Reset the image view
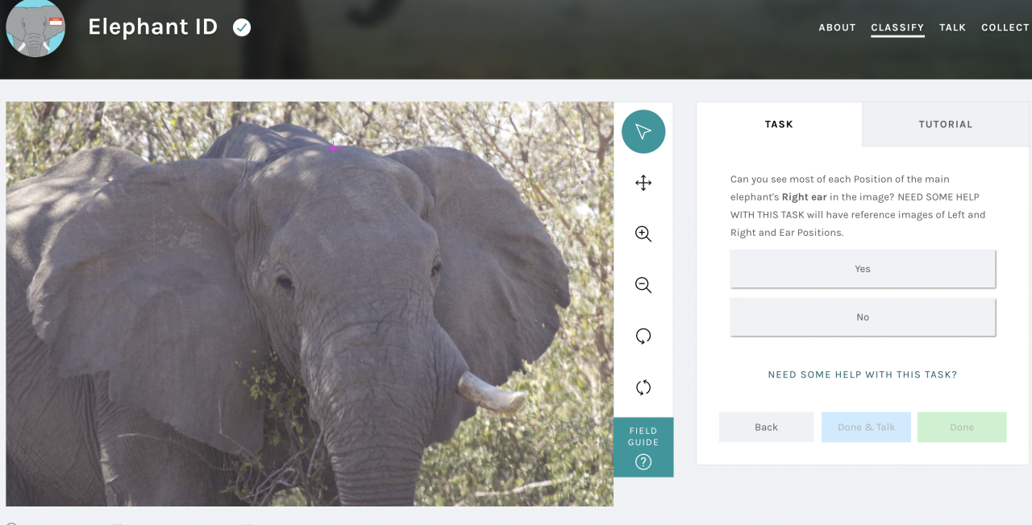Screen dimensions: 1032x525 click(x=643, y=387)
